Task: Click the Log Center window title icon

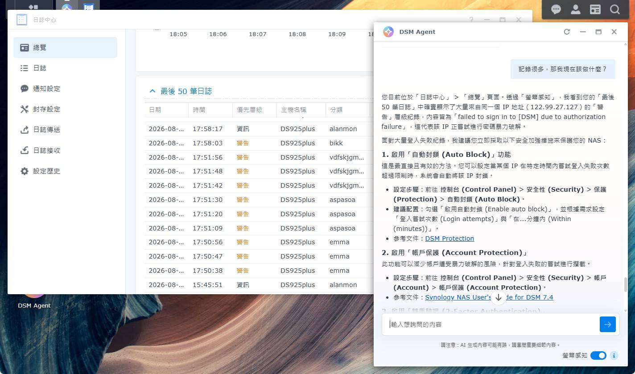Action: pos(22,20)
